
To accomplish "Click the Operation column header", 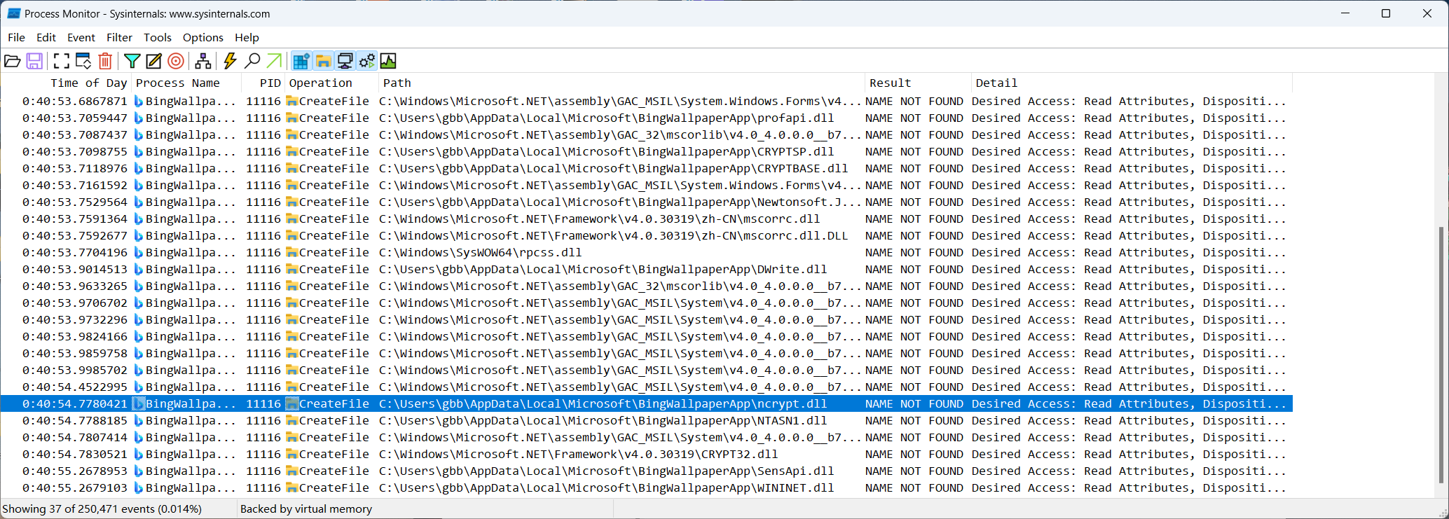I will [331, 83].
